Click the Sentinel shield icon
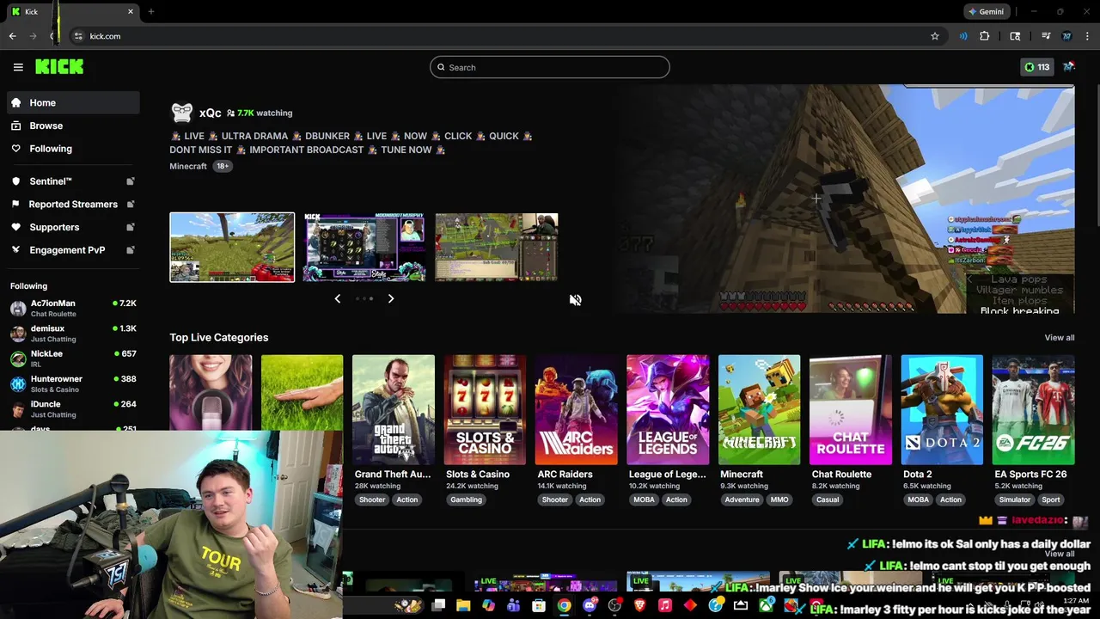This screenshot has width=1100, height=619. 16,181
